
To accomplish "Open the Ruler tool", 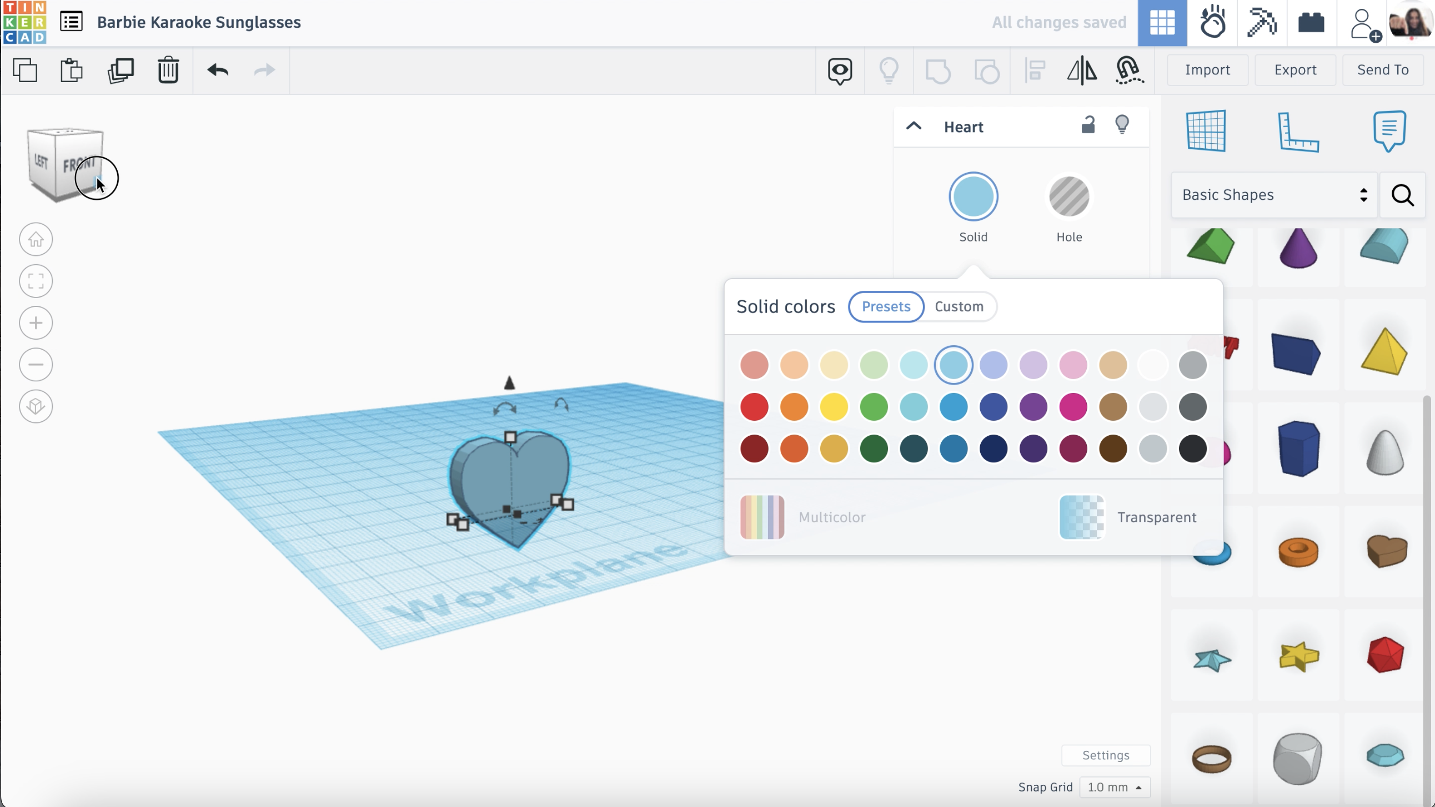I will [1297, 132].
